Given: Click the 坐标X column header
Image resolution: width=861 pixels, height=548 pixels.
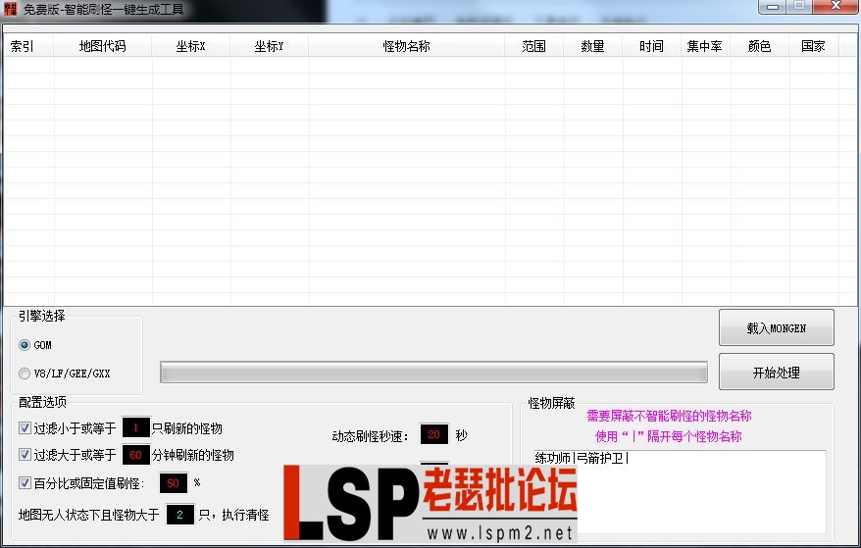Looking at the screenshot, I should coord(190,46).
